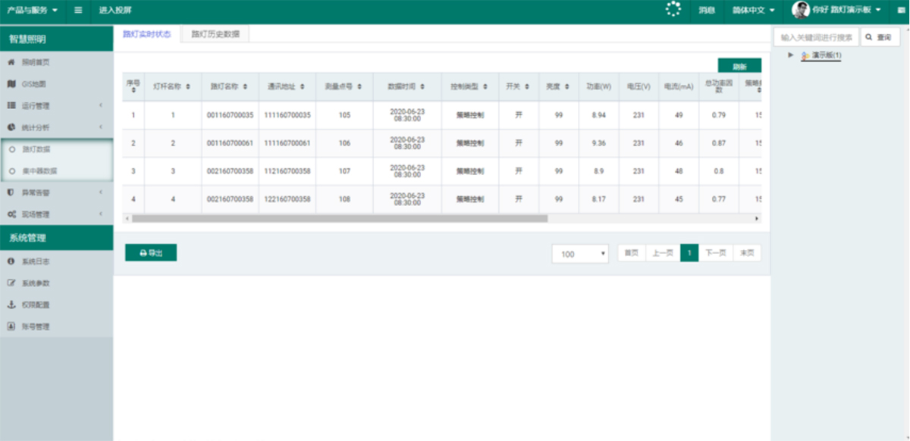Click the anchor icon for 权限配置
This screenshot has height=441, width=910.
[x=11, y=305]
